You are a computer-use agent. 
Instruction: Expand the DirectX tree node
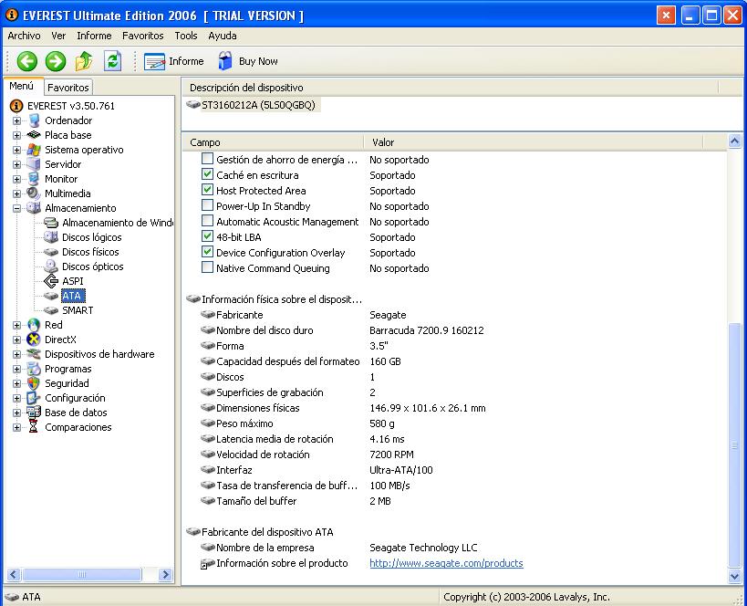click(16, 340)
